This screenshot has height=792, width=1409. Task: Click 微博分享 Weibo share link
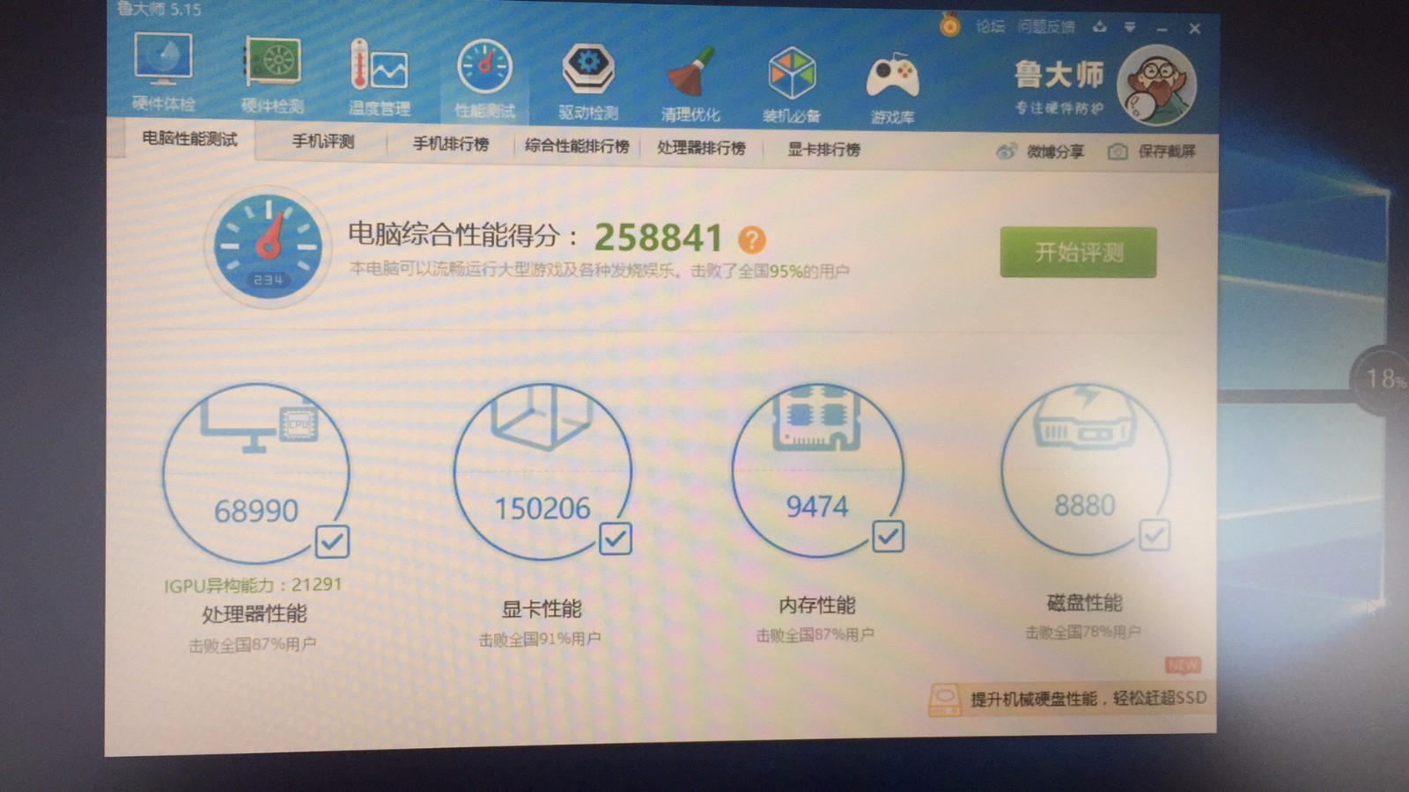(1042, 151)
